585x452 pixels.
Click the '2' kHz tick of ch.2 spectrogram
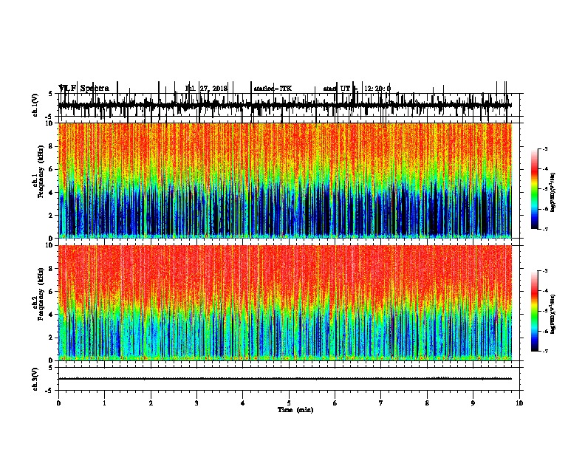(51, 338)
